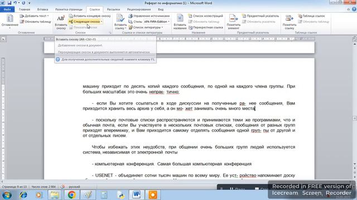Open the Windows Start button
Image resolution: width=357 pixels, height=200 pixels.
point(7,195)
